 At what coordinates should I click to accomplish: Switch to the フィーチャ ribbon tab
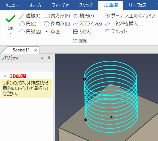coord(60,5)
